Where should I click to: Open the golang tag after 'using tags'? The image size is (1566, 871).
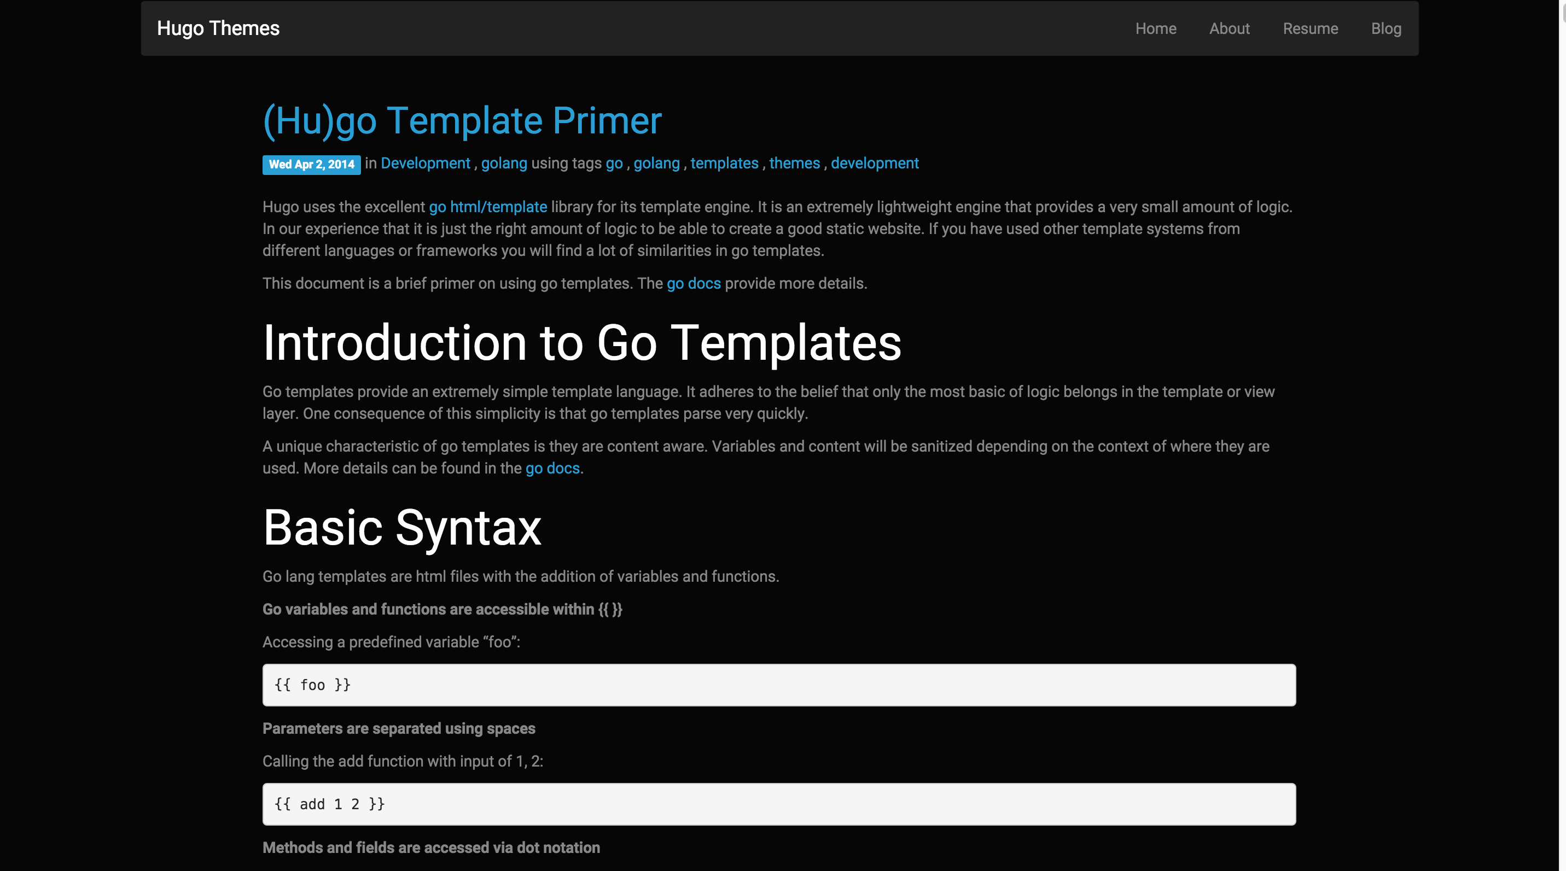pos(656,163)
